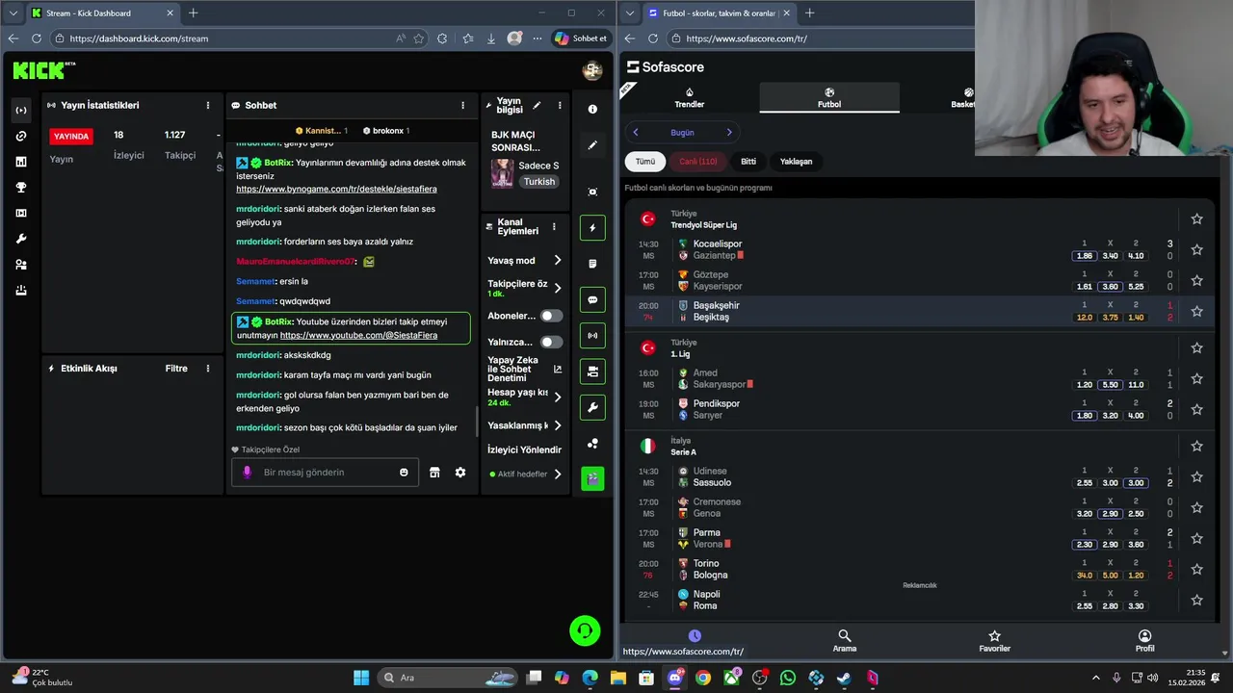Go to next day in Sofascore date picker
Image resolution: width=1233 pixels, height=693 pixels.
(x=728, y=132)
